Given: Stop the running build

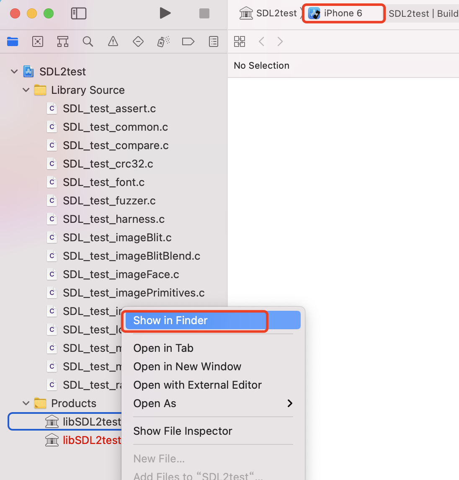Looking at the screenshot, I should coord(204,13).
